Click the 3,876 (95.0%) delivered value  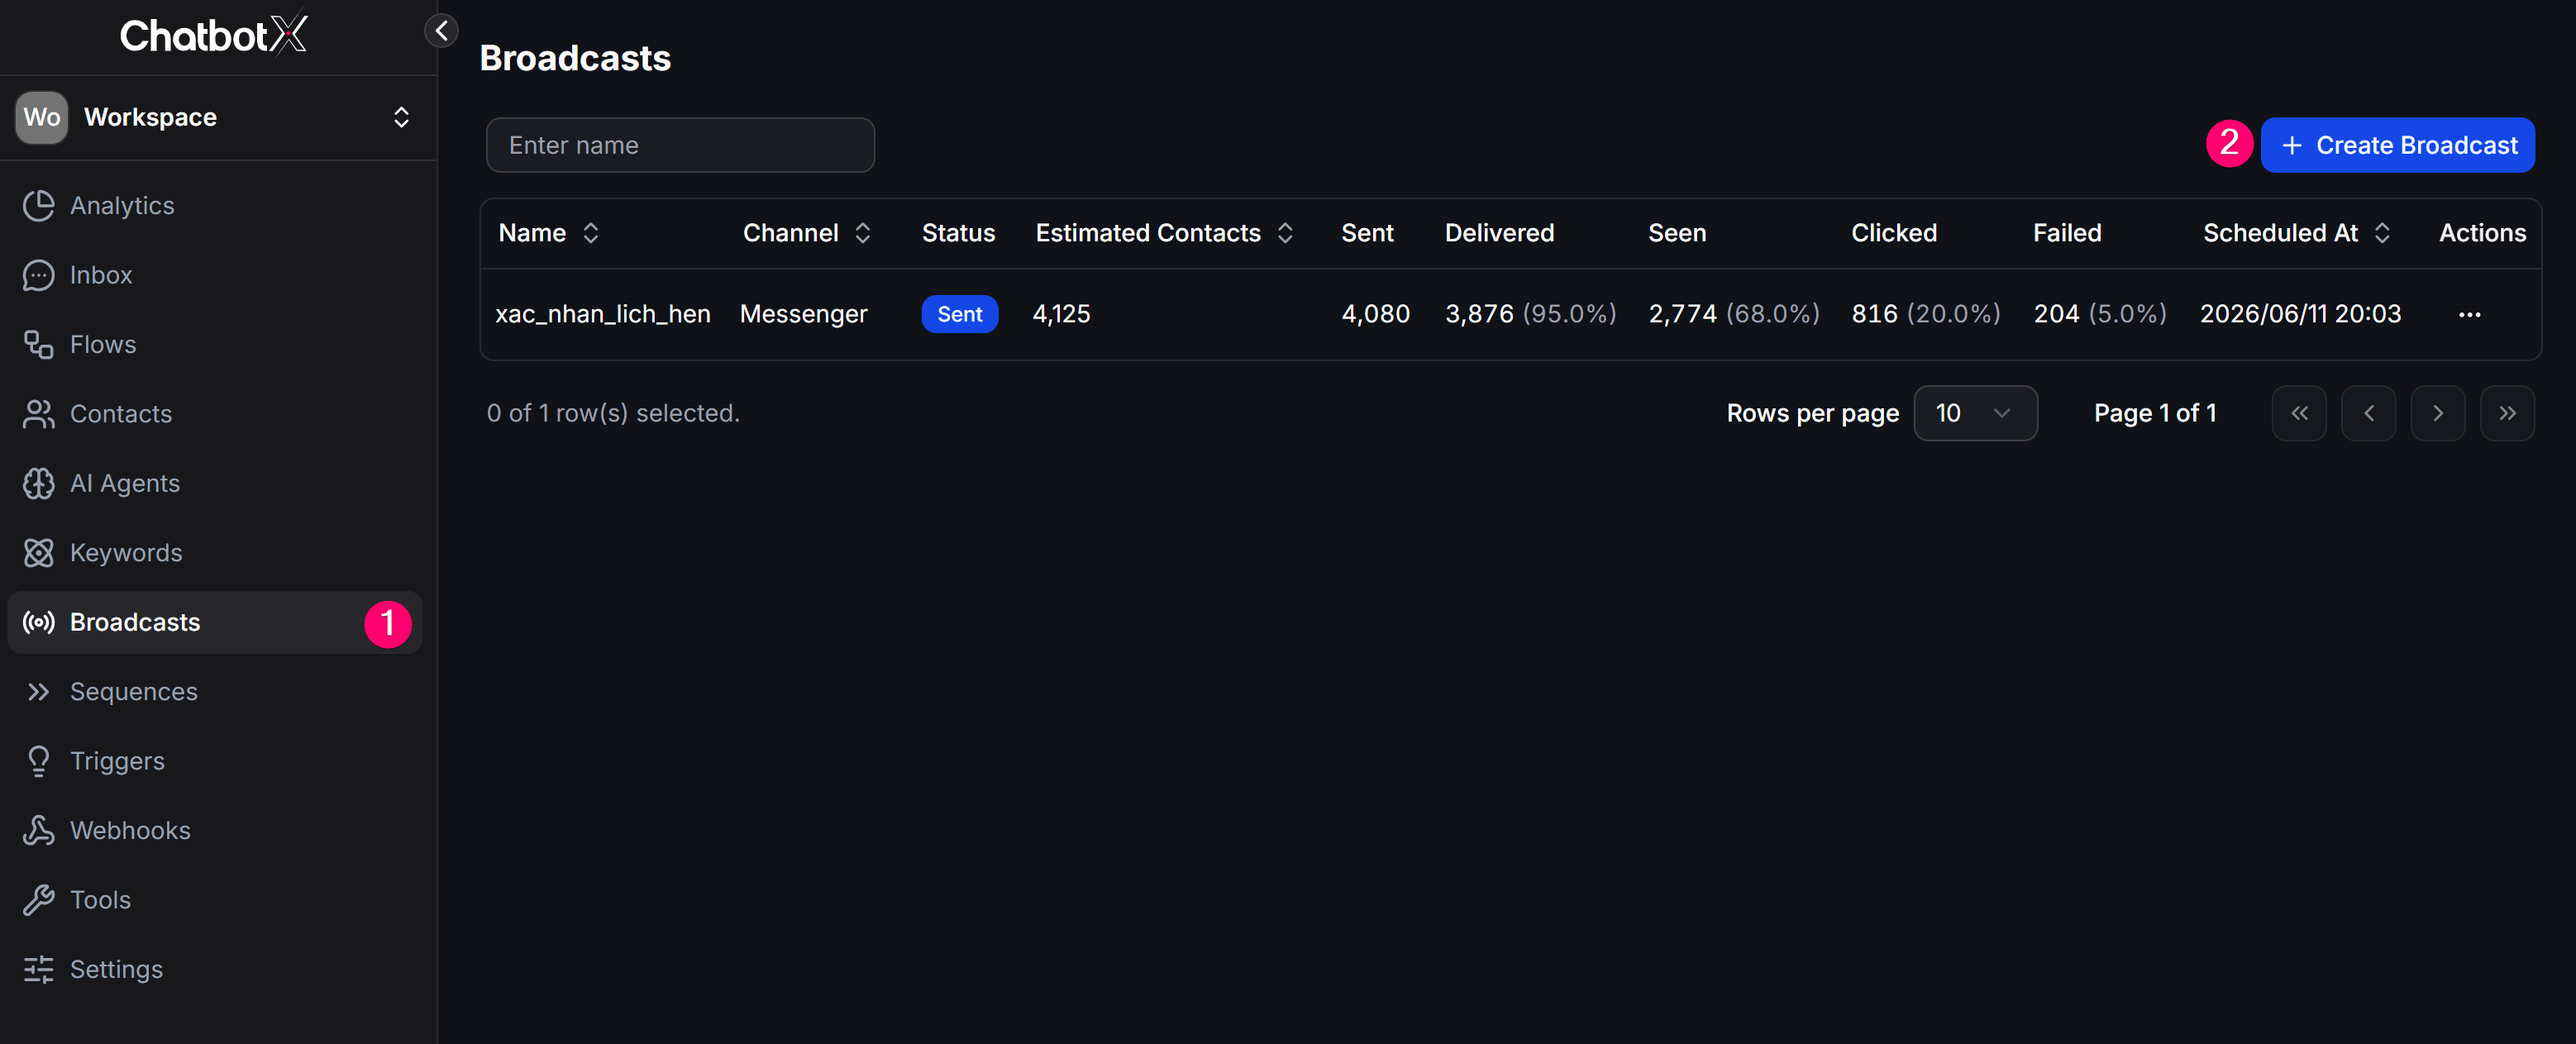(1530, 314)
